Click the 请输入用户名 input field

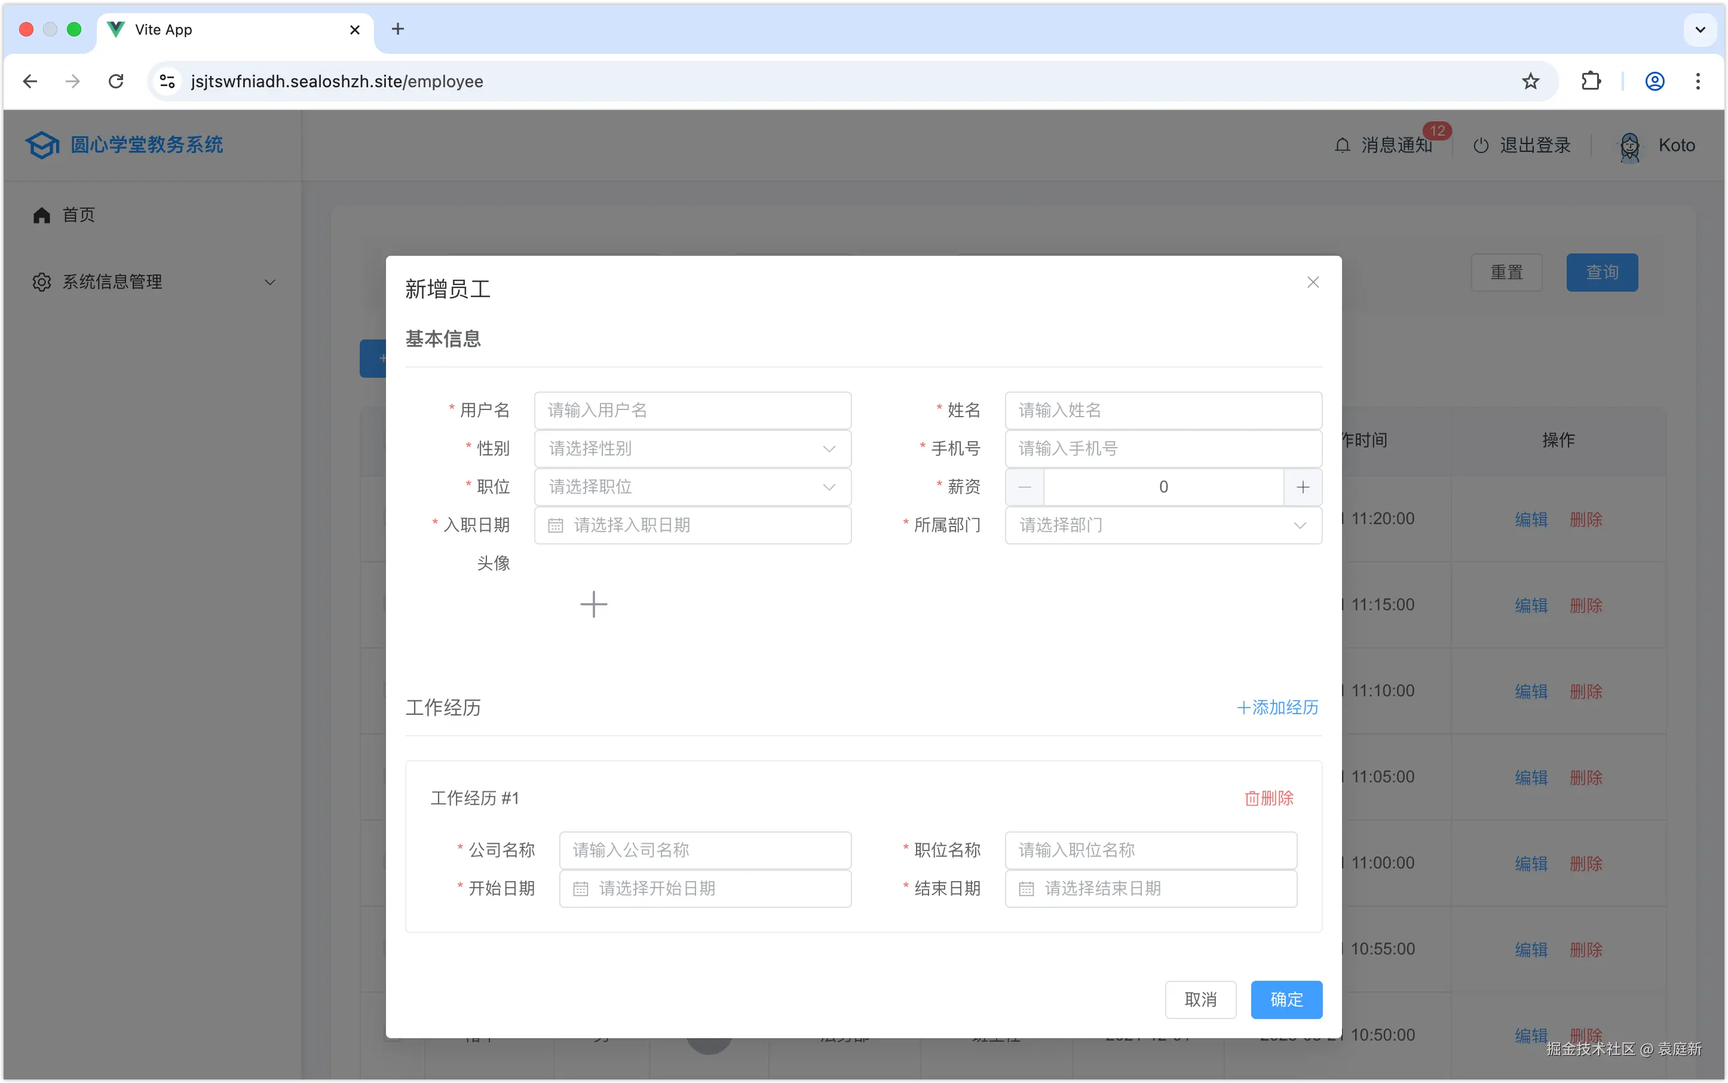point(693,411)
